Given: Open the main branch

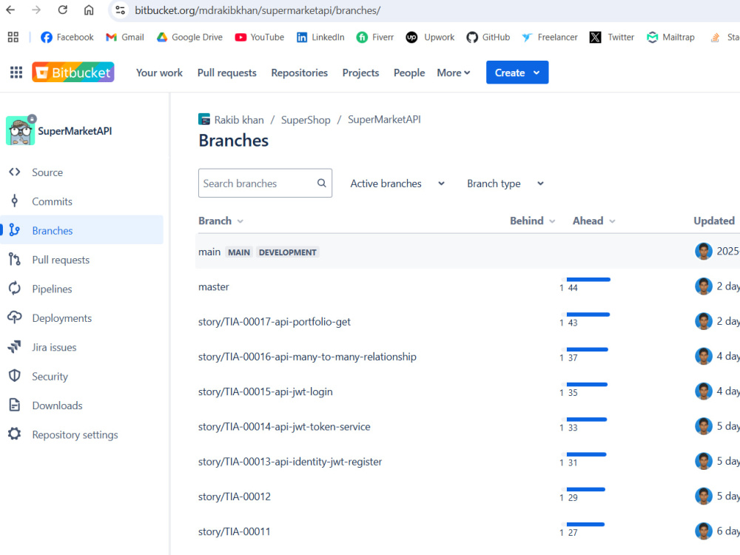Looking at the screenshot, I should pos(209,252).
